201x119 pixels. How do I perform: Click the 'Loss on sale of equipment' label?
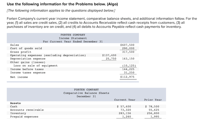(x=35, y=66)
